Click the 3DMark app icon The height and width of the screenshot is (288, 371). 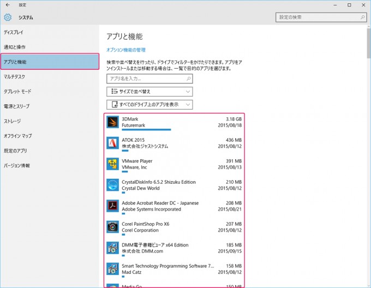[112, 122]
